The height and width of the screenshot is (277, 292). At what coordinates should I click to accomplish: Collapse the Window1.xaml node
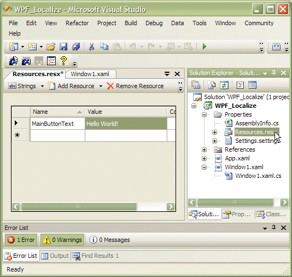205,167
